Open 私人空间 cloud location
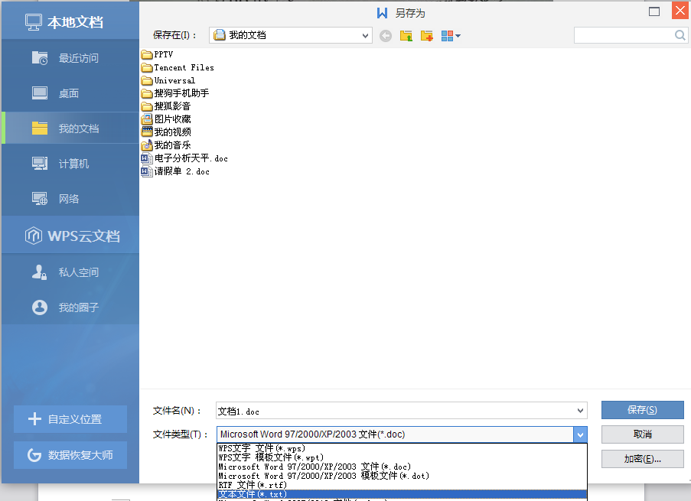The height and width of the screenshot is (501, 691). coord(70,272)
